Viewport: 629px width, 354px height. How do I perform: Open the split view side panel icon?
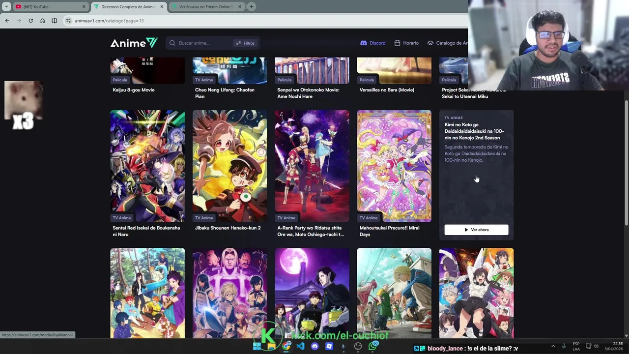(54, 21)
